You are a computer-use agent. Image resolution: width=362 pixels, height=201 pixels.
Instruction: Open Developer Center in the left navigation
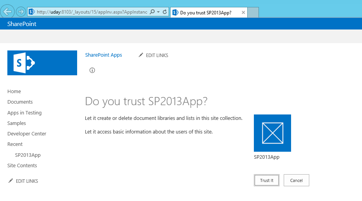click(x=27, y=134)
